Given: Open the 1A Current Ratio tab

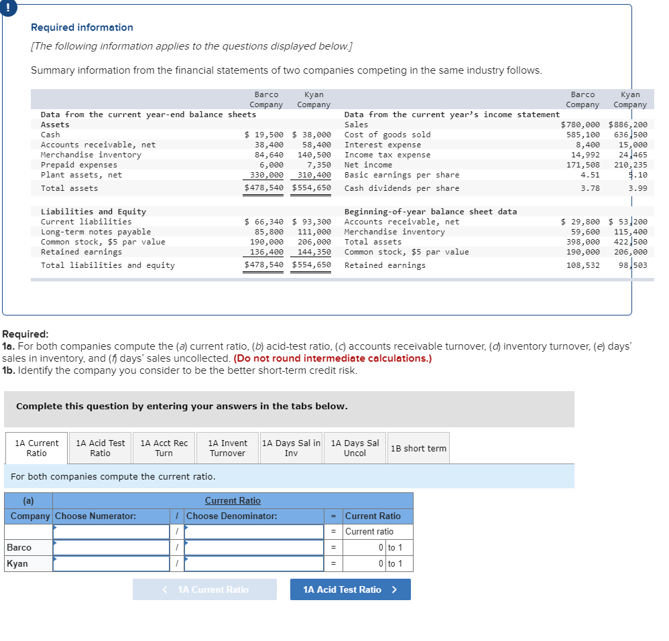Looking at the screenshot, I should 36,448.
